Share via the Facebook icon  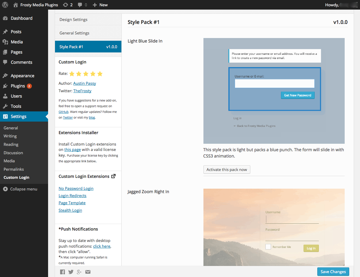[x=63, y=272]
